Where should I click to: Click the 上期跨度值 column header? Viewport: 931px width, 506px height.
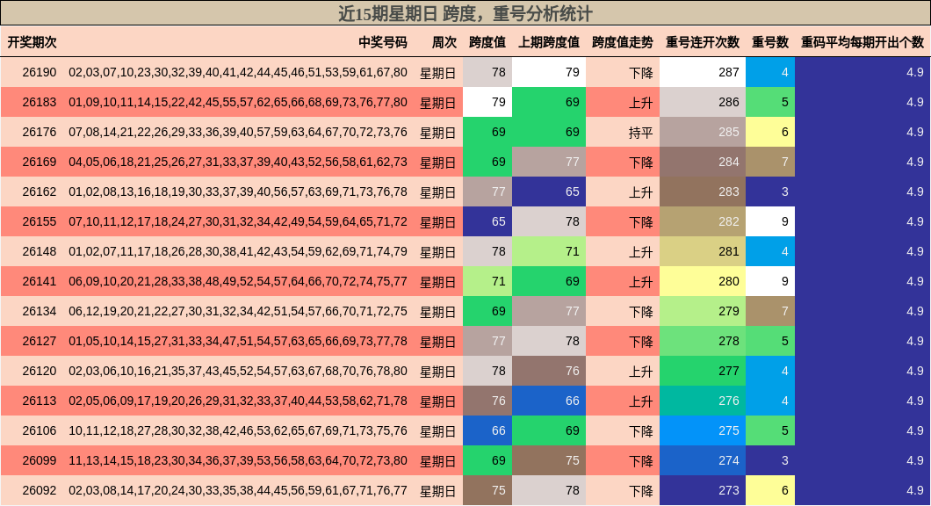click(x=549, y=42)
